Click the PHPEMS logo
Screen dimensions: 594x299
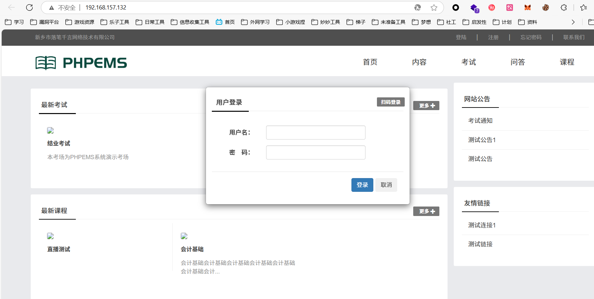click(x=81, y=63)
